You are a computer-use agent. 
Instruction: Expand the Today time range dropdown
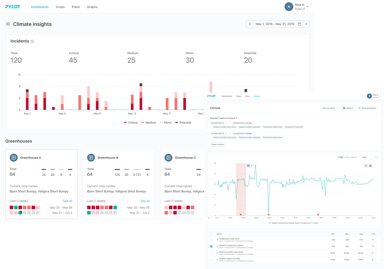tap(369, 157)
